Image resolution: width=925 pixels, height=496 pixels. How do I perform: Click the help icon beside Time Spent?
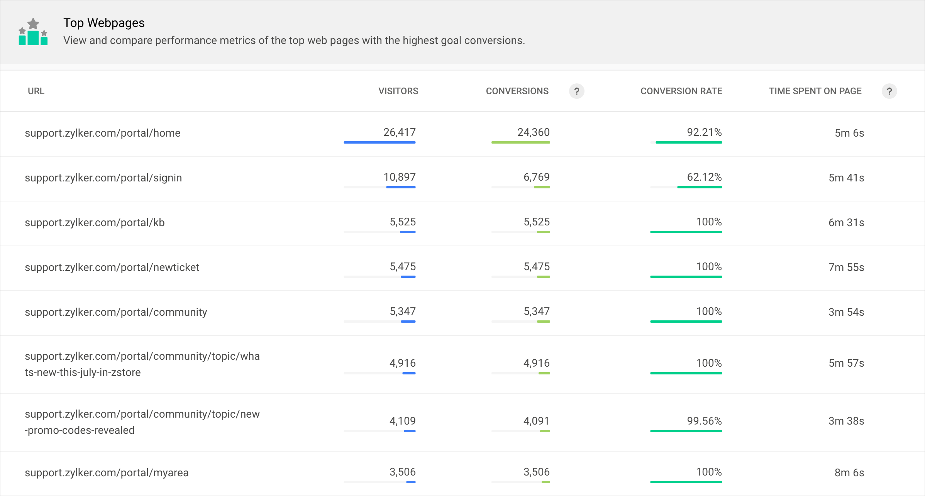(x=889, y=91)
